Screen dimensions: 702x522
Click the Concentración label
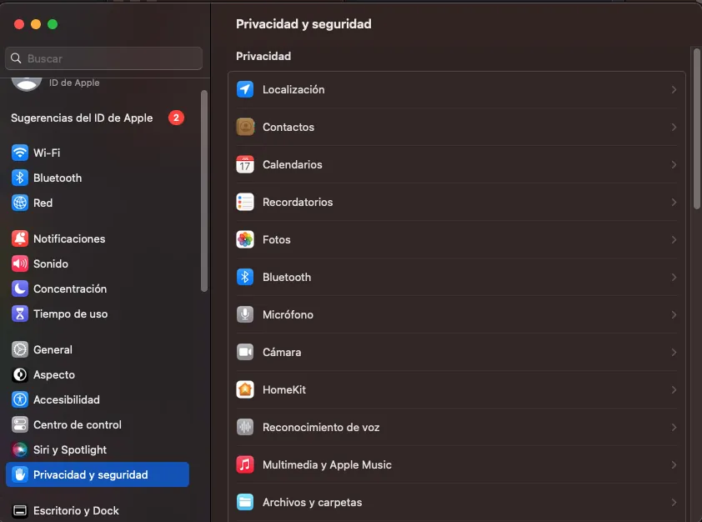click(70, 289)
